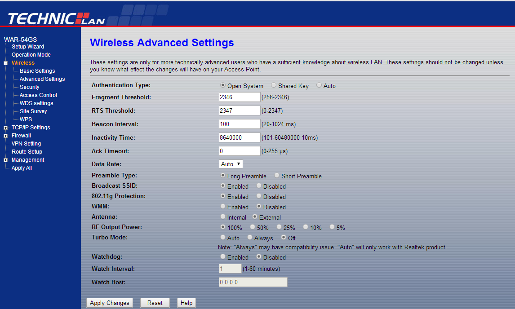This screenshot has height=309, width=515.
Task: Choose Short Preamble
Action: [x=277, y=175]
